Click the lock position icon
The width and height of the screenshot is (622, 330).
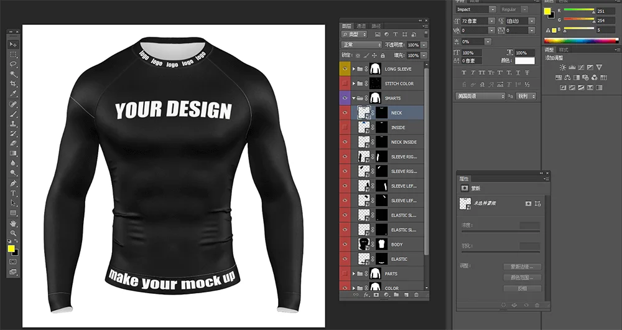[x=374, y=55]
